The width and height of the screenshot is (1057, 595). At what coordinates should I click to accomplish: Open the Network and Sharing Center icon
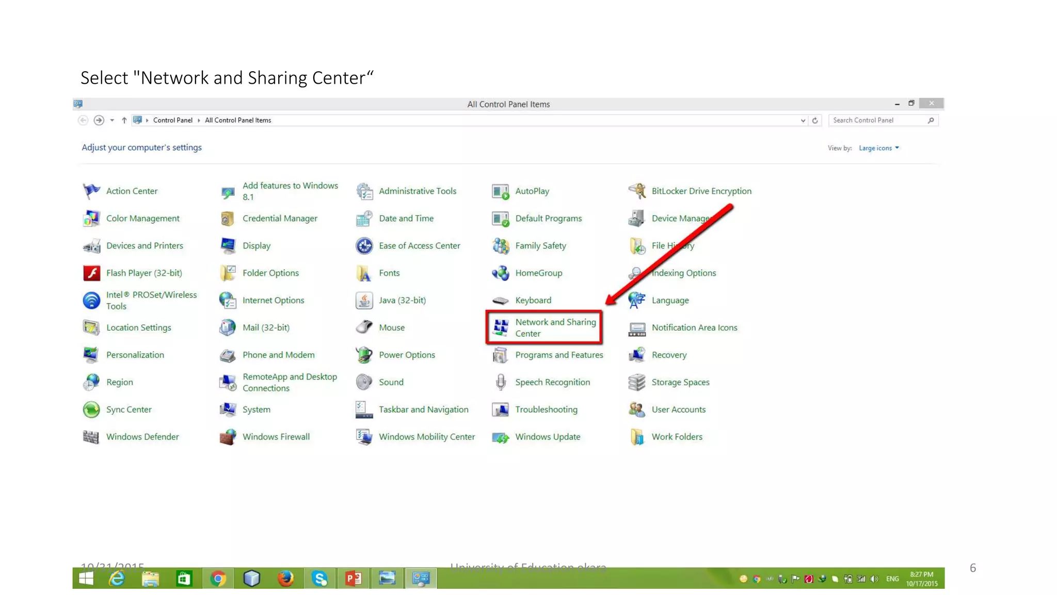pyautogui.click(x=500, y=328)
